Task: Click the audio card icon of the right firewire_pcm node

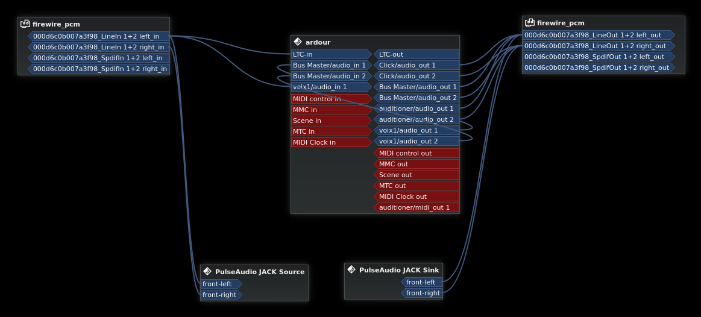Action: point(529,22)
